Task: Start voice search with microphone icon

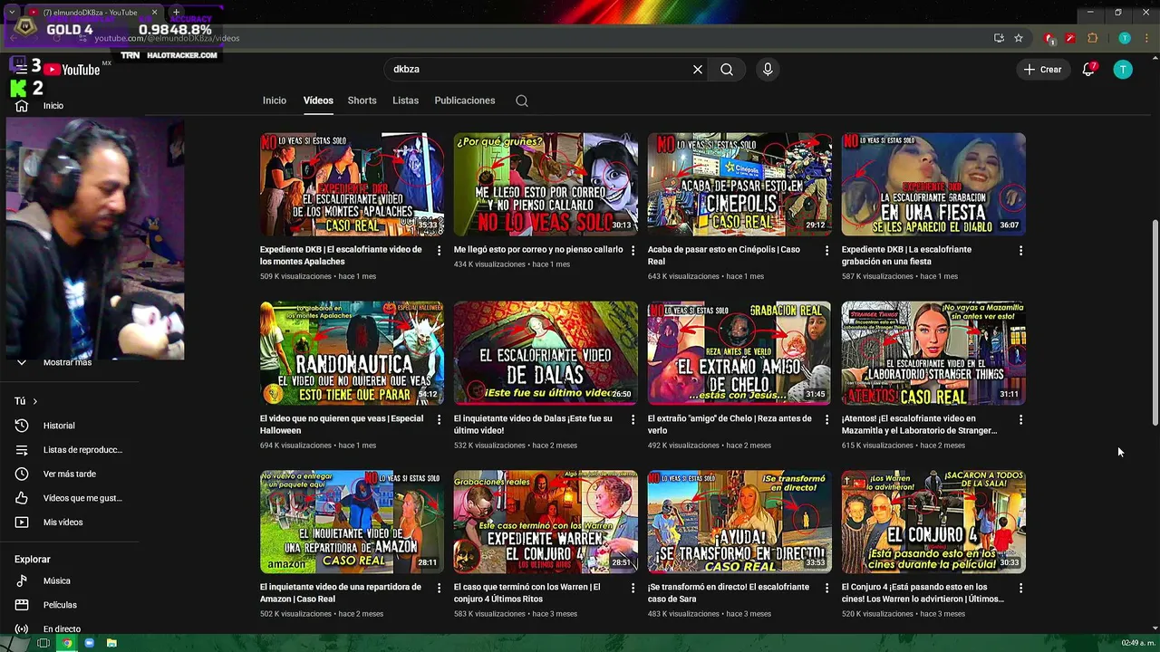Action: (x=768, y=70)
